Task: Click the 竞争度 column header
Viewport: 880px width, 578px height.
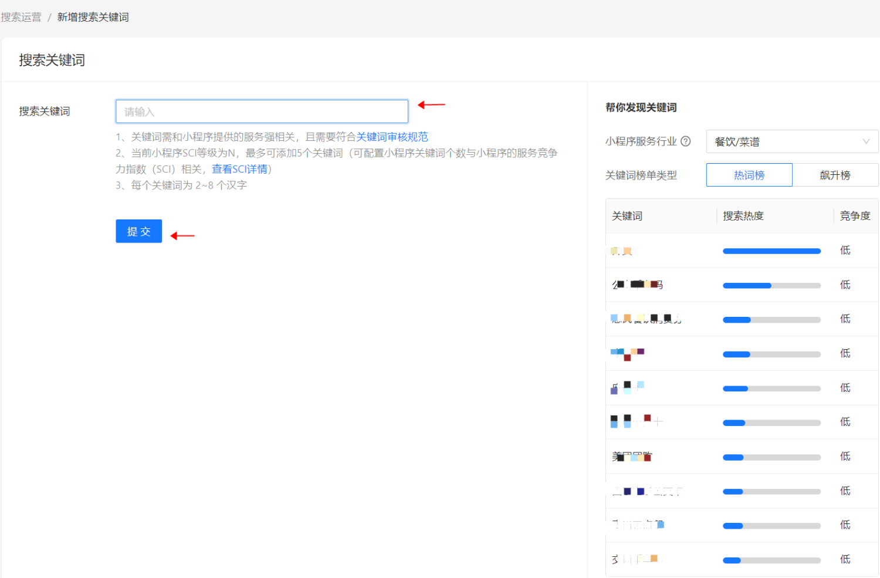Action: (x=855, y=215)
